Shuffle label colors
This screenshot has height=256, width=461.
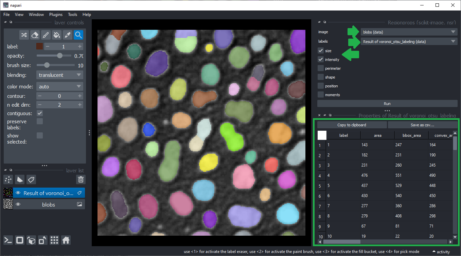click(x=24, y=35)
